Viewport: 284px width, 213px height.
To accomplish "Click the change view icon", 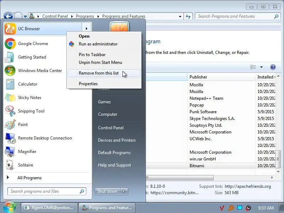I will tap(253, 67).
